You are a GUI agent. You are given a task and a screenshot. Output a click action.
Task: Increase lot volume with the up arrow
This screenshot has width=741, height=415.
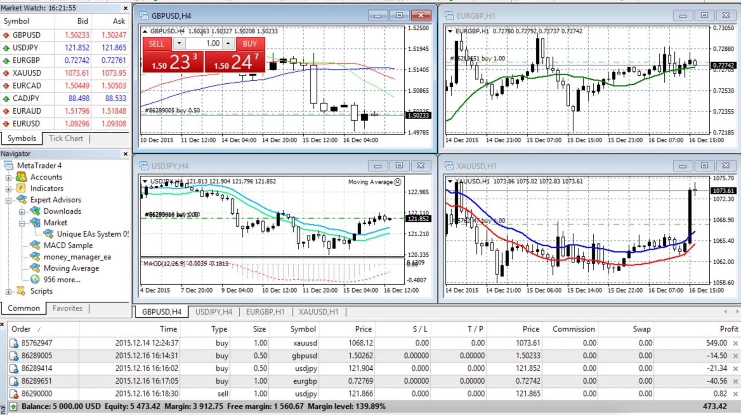(x=228, y=43)
